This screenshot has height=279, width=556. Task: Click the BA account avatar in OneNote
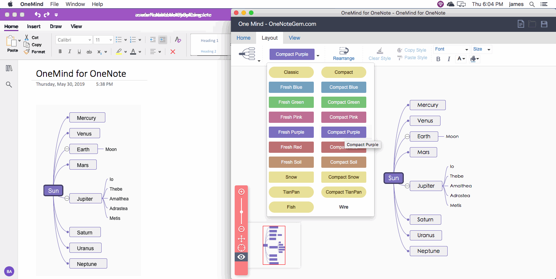[9, 272]
